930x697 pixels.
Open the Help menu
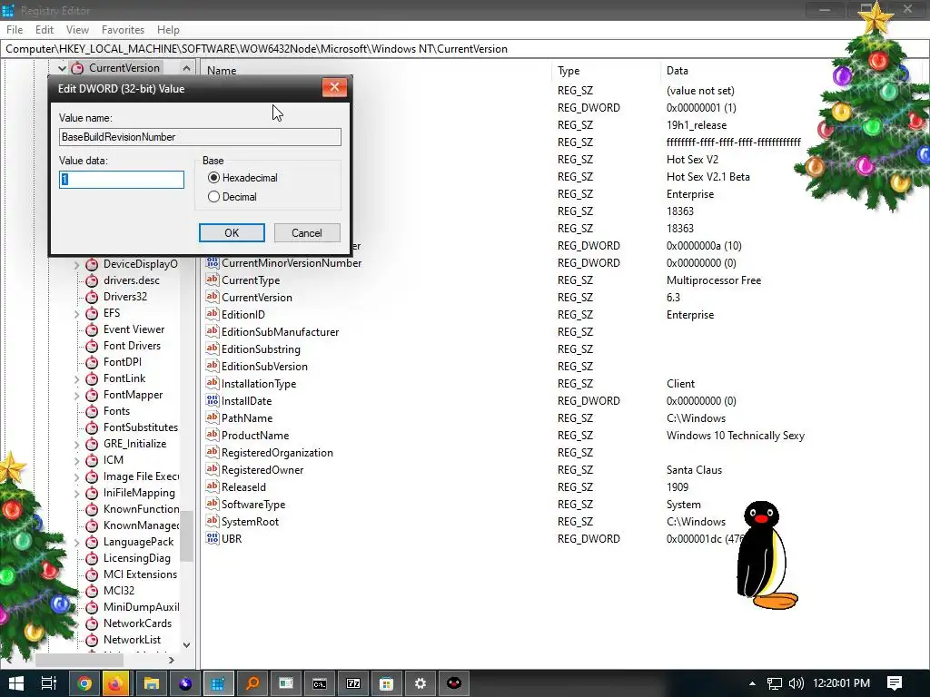click(168, 30)
